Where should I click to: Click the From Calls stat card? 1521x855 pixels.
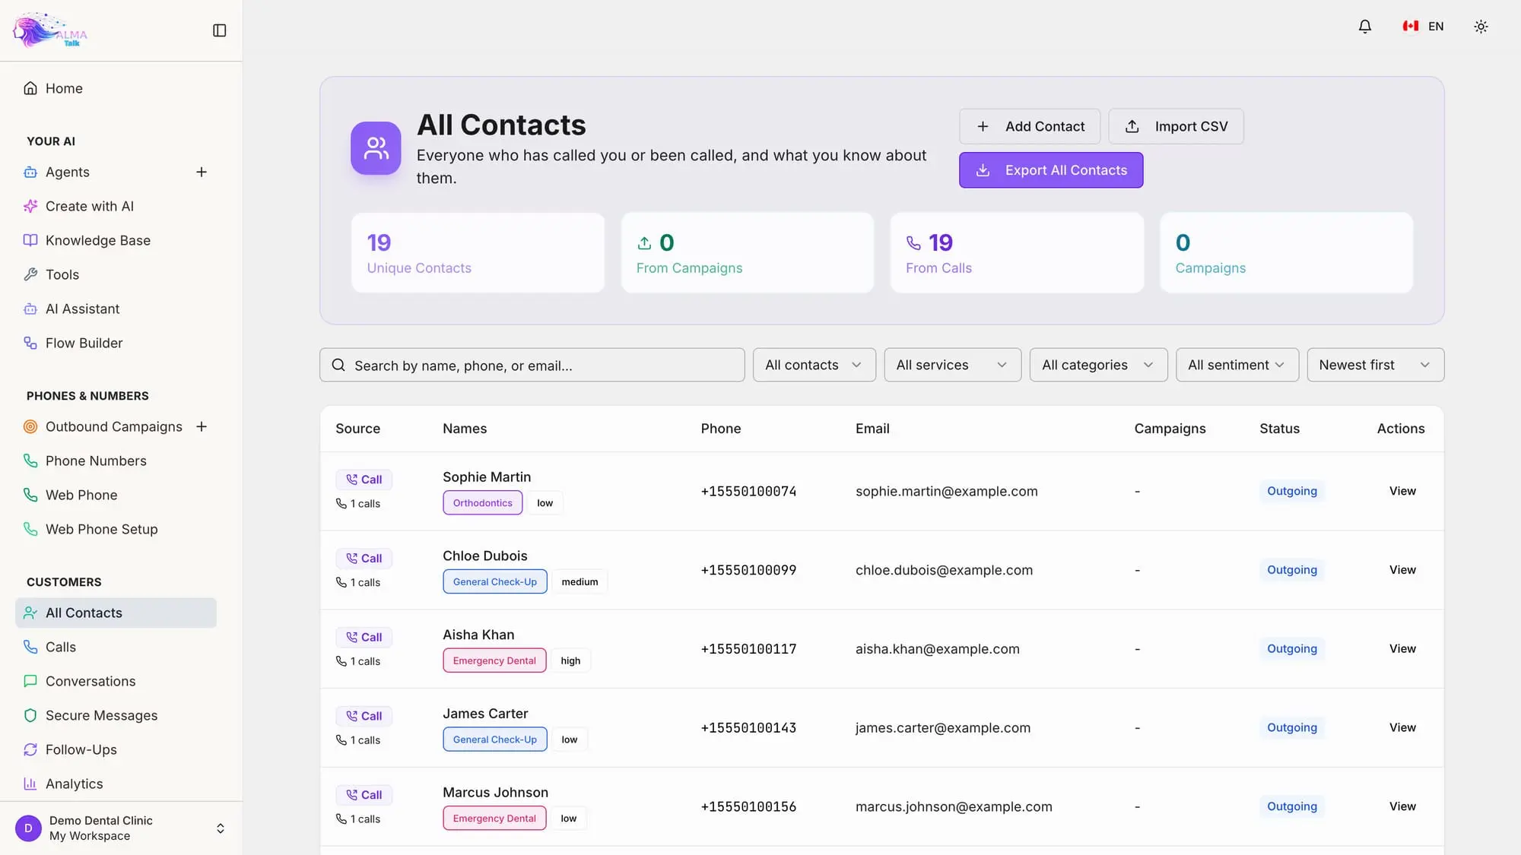(1017, 253)
